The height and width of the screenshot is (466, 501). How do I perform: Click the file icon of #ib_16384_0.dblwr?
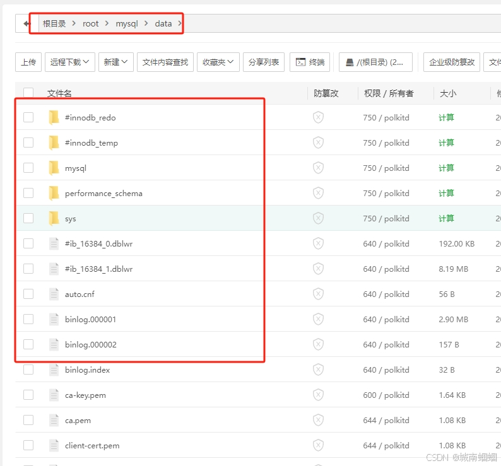[x=54, y=243]
